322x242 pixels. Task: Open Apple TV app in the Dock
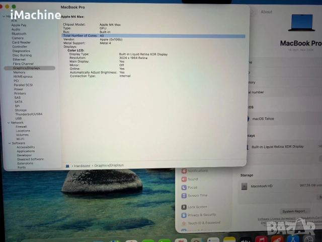(245, 239)
